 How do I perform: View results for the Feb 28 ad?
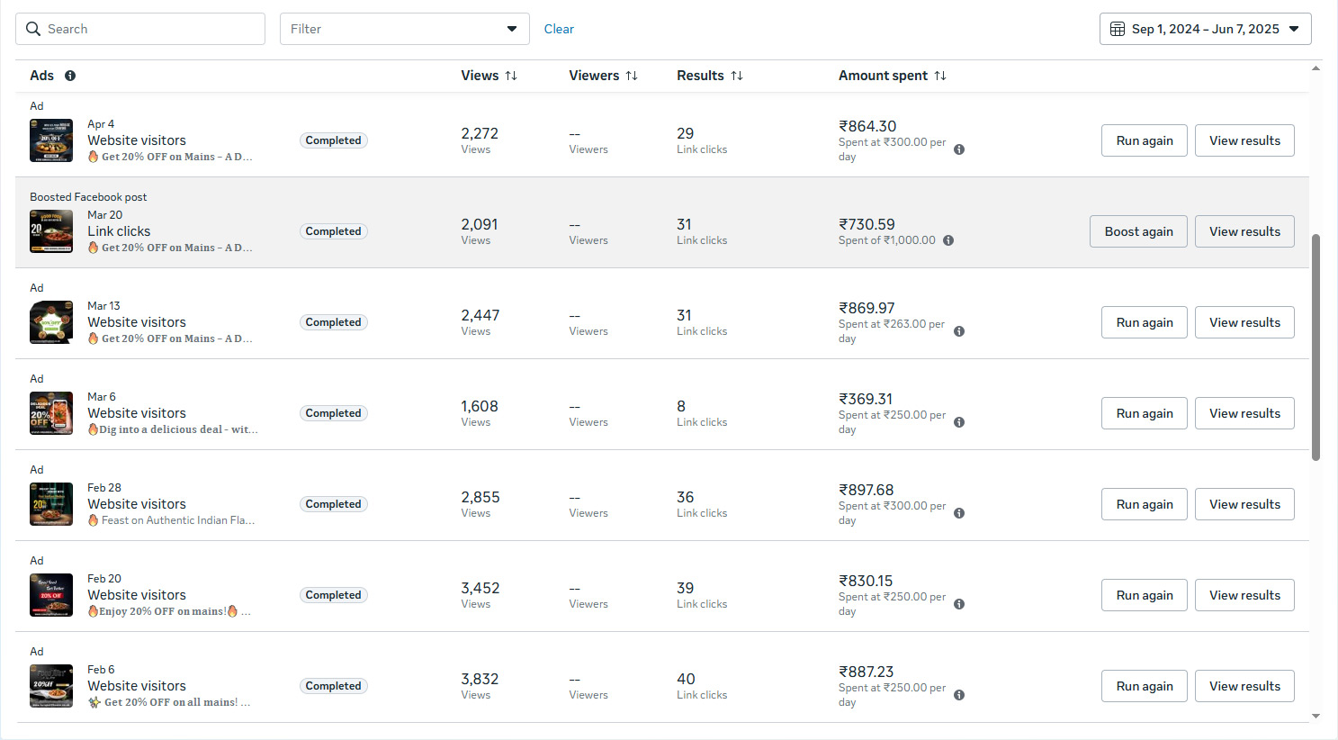pos(1244,504)
